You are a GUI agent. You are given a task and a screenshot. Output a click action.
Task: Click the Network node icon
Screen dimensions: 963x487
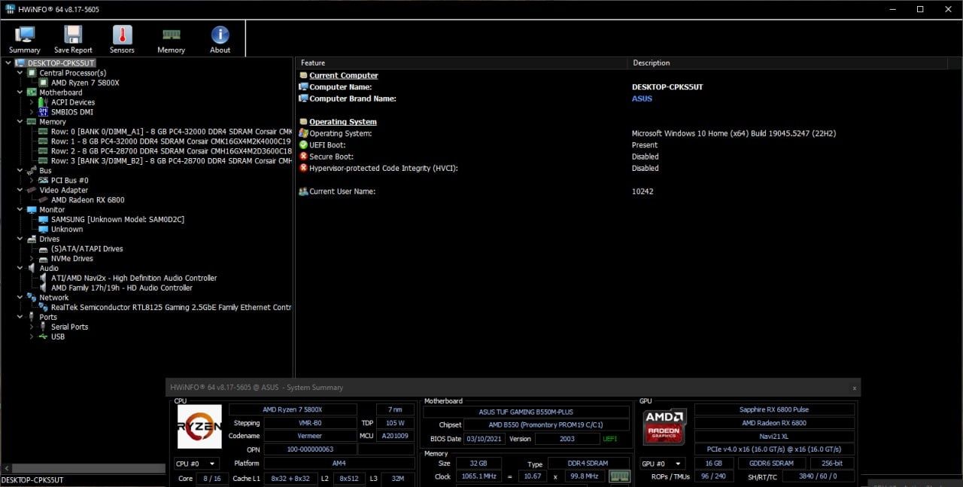32,297
